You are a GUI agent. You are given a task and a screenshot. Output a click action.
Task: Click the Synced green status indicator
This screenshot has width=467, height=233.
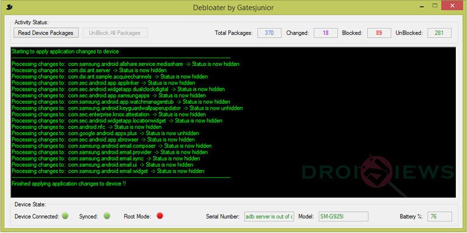107,216
